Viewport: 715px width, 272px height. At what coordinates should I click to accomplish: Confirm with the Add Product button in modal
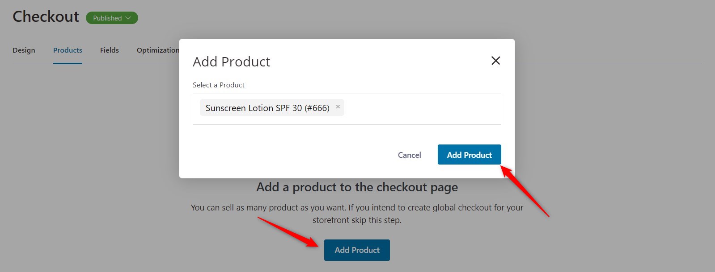469,154
